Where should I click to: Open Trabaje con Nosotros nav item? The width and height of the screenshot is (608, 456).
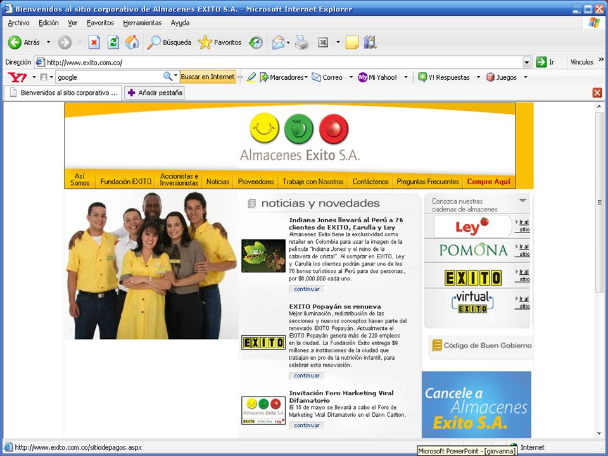tap(313, 182)
